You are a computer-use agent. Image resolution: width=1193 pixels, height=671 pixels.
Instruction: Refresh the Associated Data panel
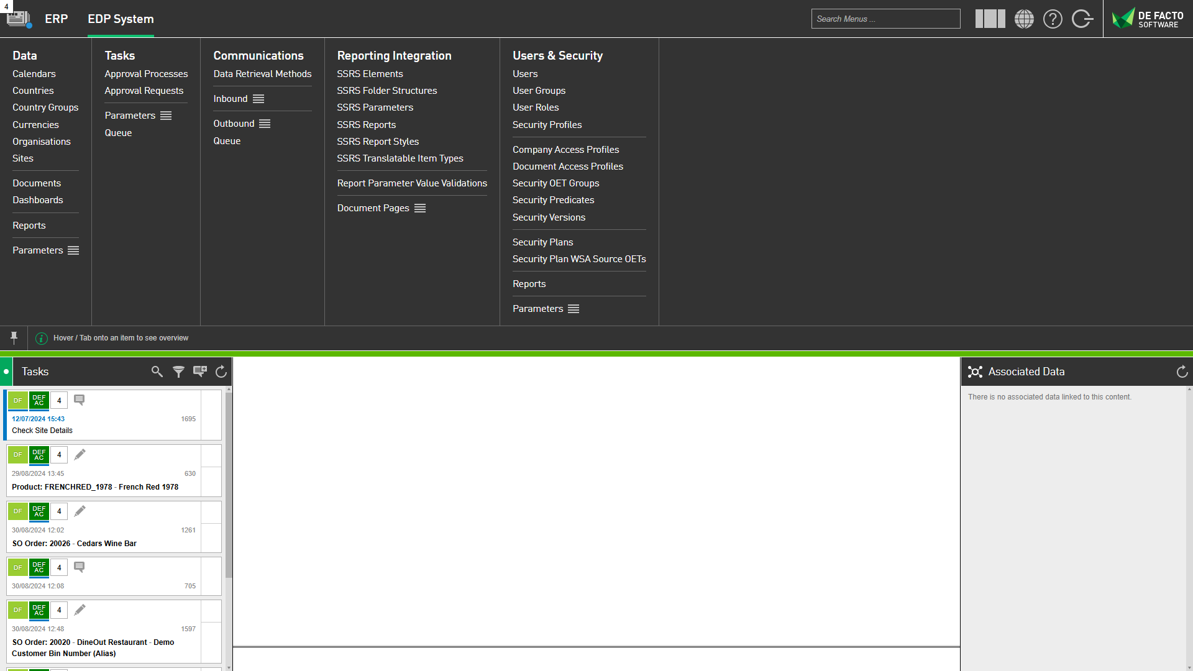point(1181,371)
